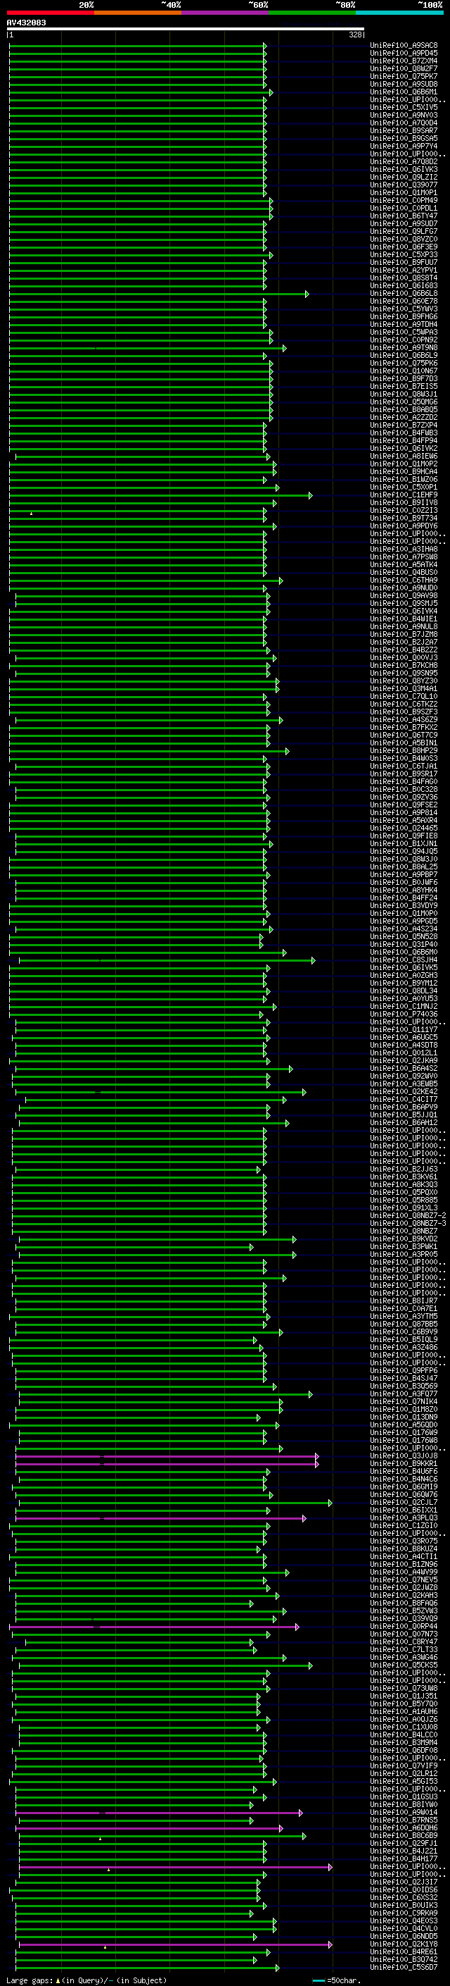Open UniRef100_Q2KE42 entry

[x=404, y=1093]
